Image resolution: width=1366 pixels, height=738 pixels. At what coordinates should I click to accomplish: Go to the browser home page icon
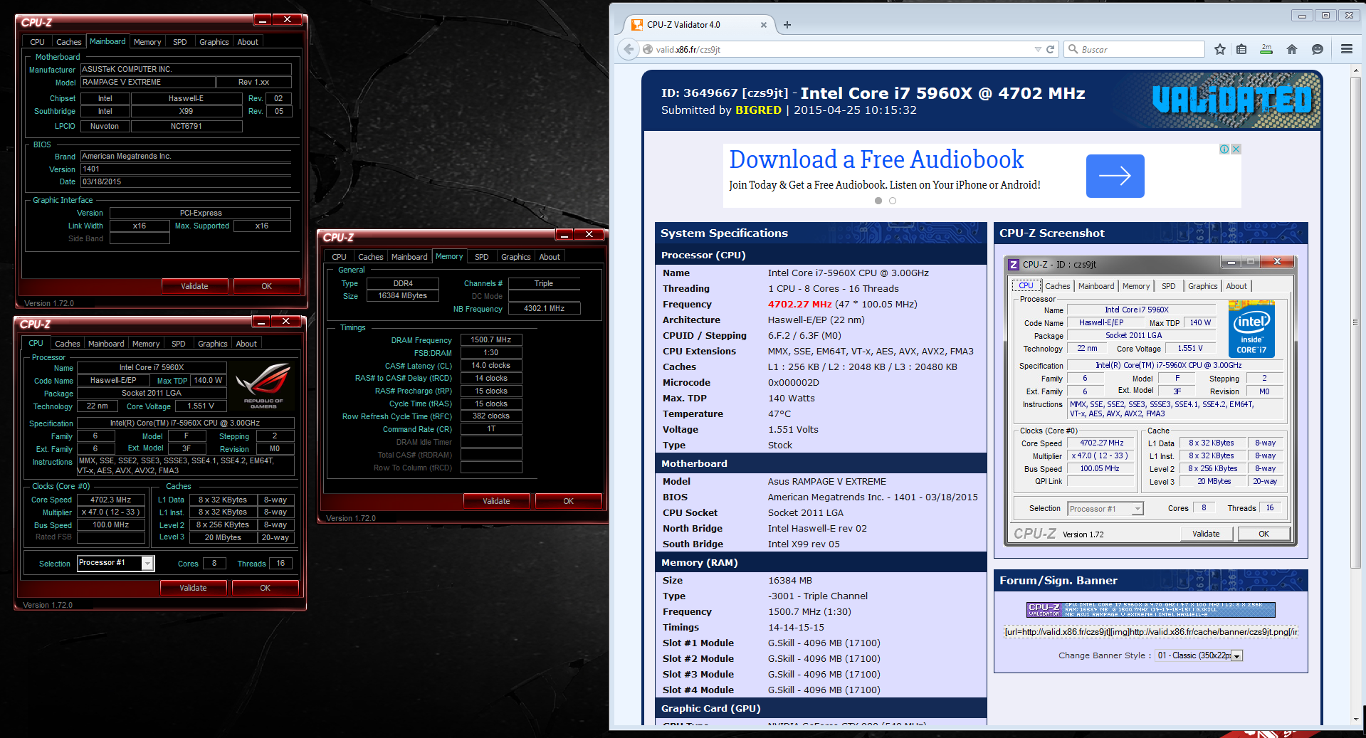click(1292, 49)
